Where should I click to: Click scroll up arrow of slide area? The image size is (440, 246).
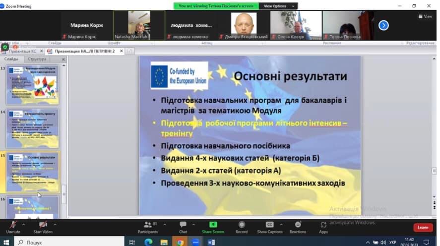(434, 59)
